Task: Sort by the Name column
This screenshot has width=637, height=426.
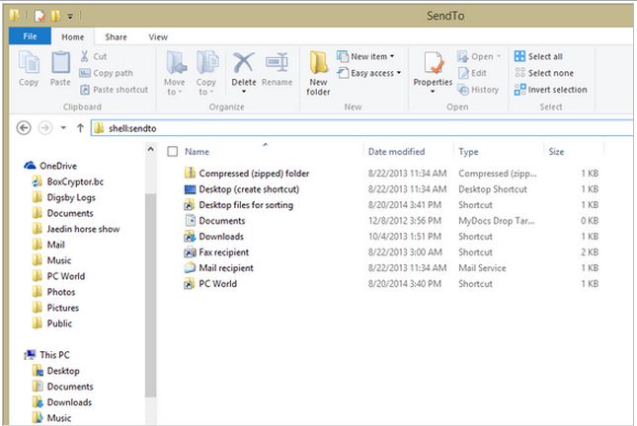Action: coord(198,152)
